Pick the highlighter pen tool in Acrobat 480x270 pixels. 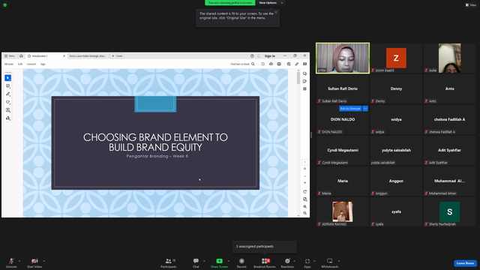click(x=8, y=94)
